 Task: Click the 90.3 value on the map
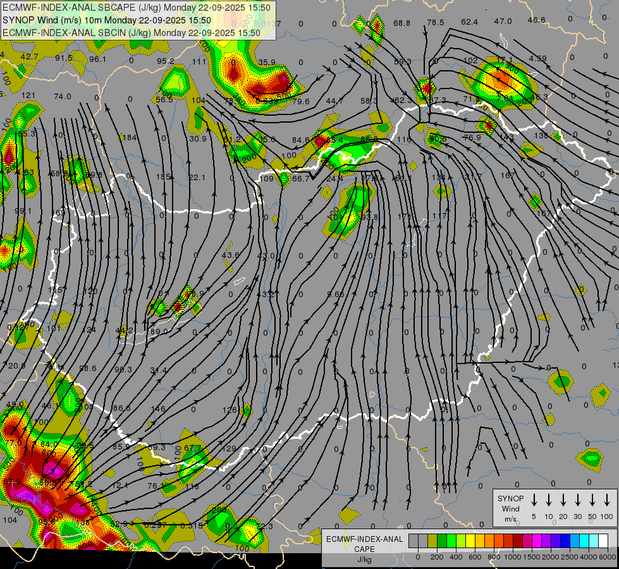tap(123, 369)
